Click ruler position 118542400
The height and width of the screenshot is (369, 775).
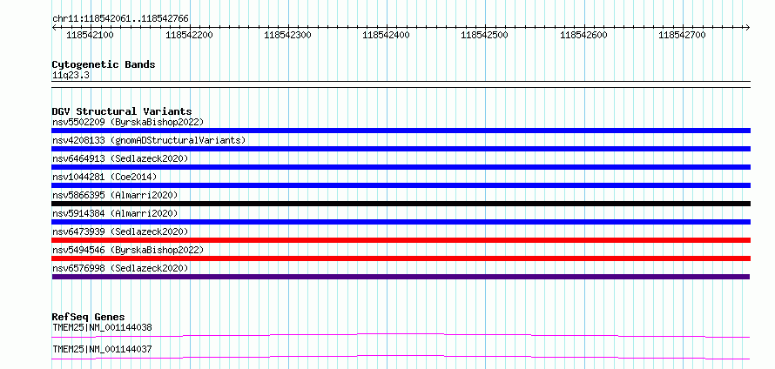click(386, 35)
